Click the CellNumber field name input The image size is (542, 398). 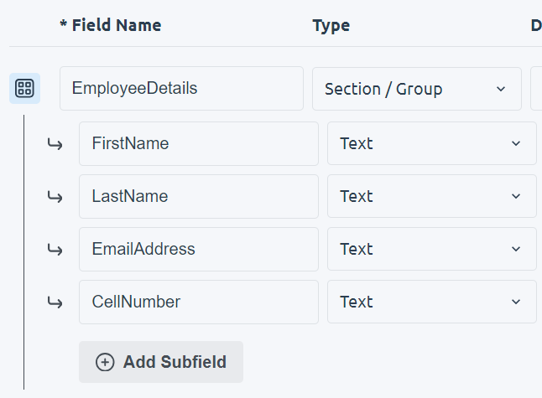(199, 302)
